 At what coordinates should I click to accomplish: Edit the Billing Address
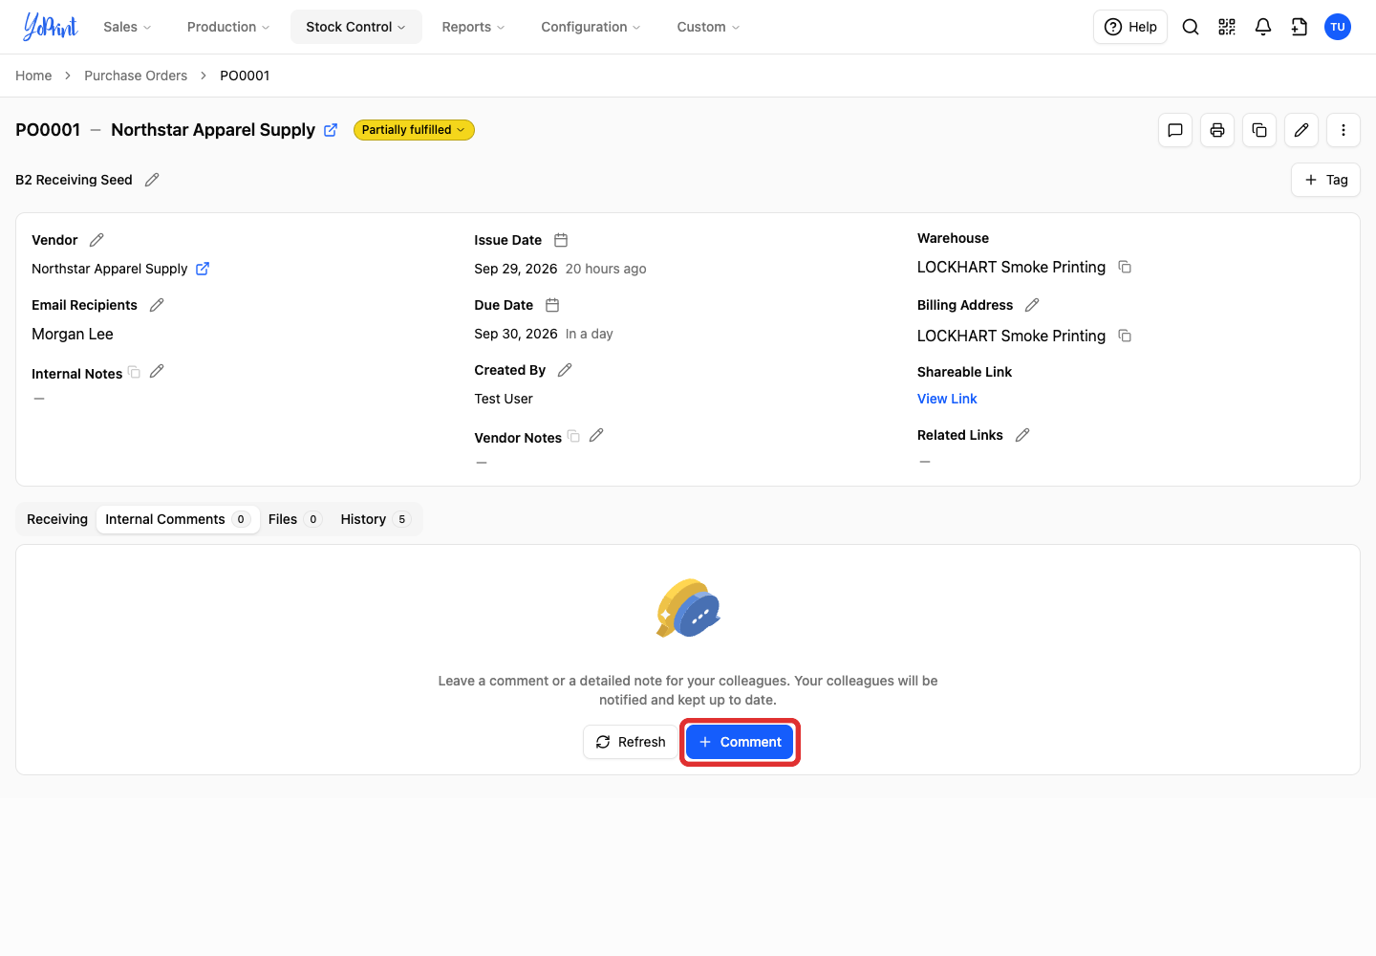(x=1032, y=305)
